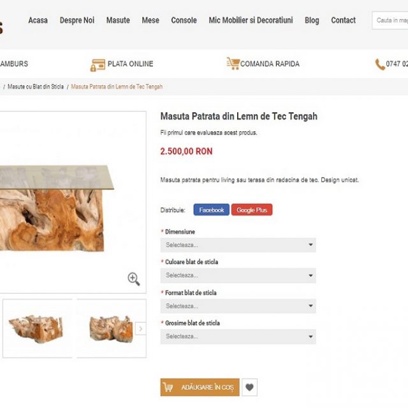Click the phone icon in the info bar

[380, 64]
